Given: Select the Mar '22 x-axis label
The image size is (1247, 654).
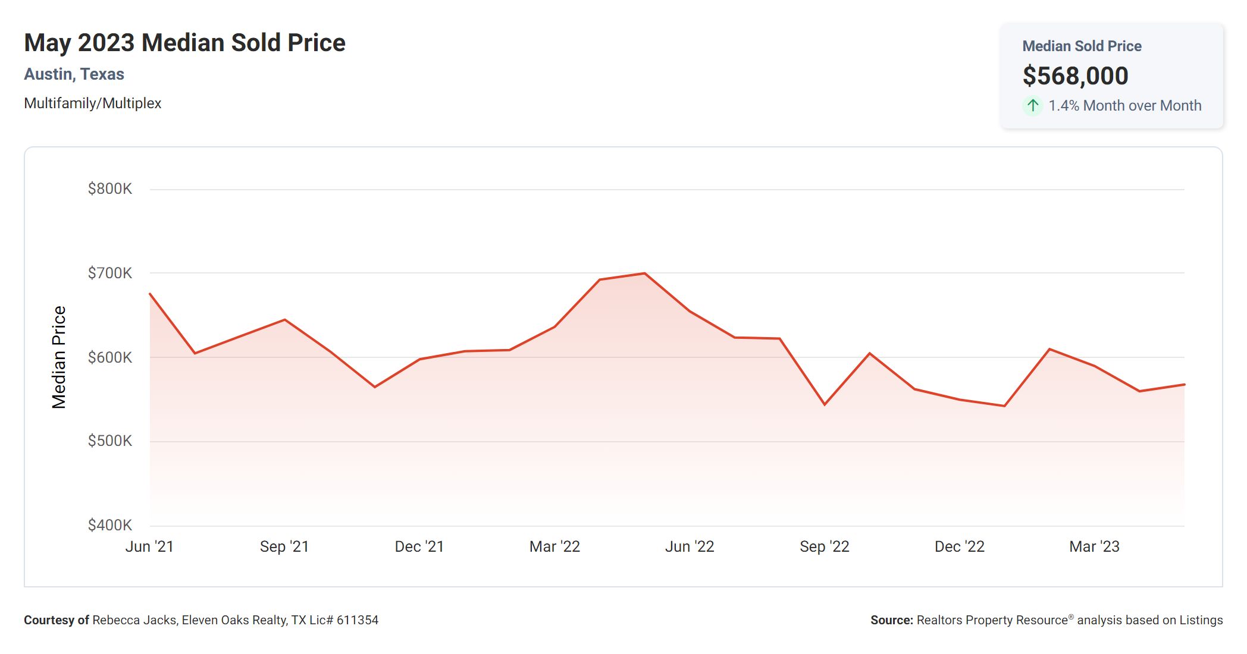Looking at the screenshot, I should (554, 547).
